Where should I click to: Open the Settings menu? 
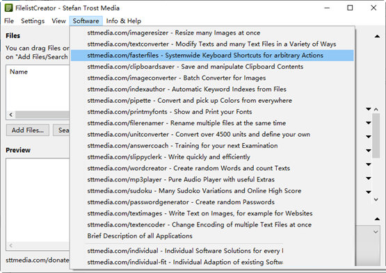(x=33, y=21)
